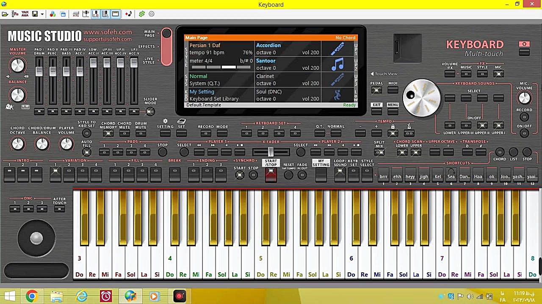Viewport: 542px width, 304px height.
Task: Click the Balance knob
Action: click(17, 95)
